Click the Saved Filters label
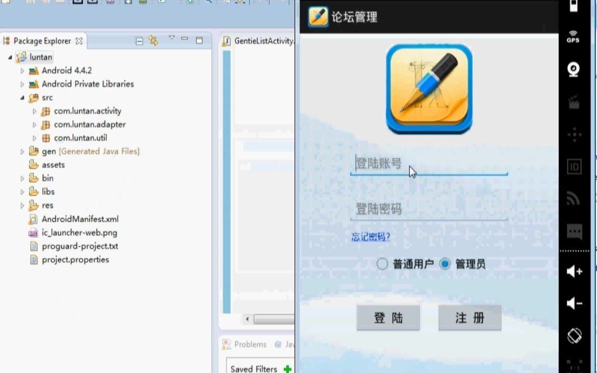 point(254,369)
